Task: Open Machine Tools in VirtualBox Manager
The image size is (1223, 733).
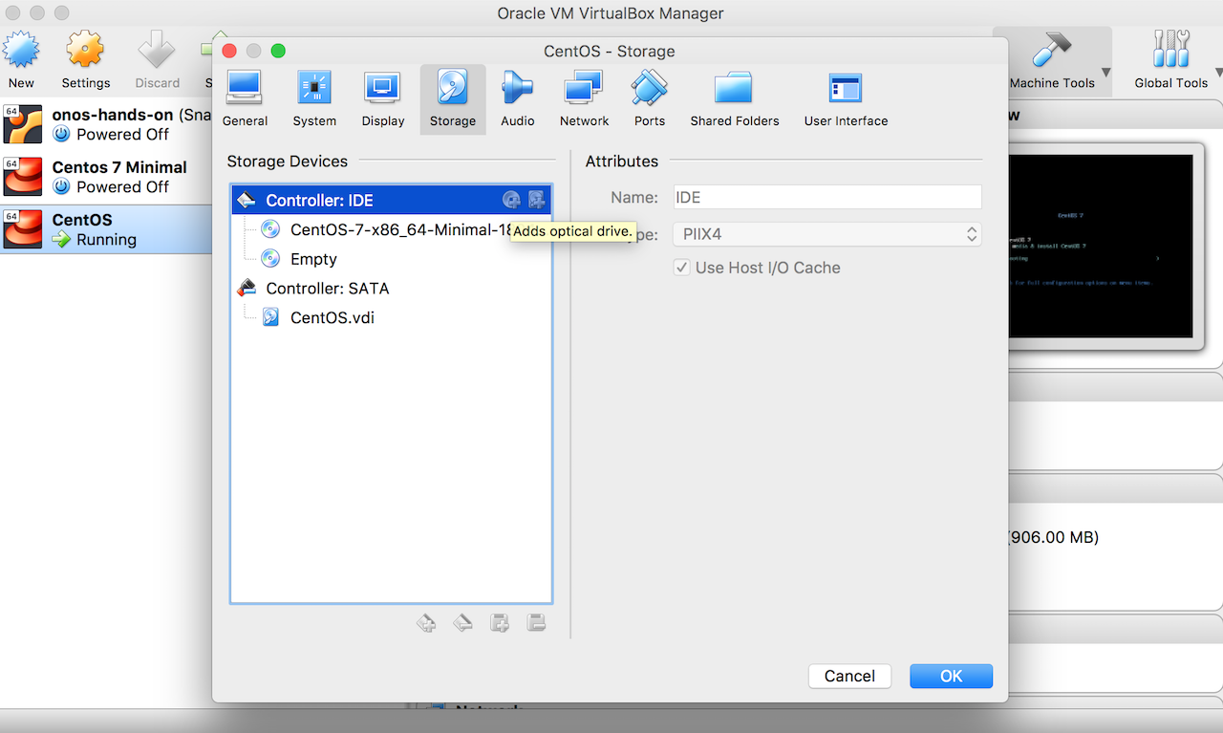Action: coord(1052,59)
